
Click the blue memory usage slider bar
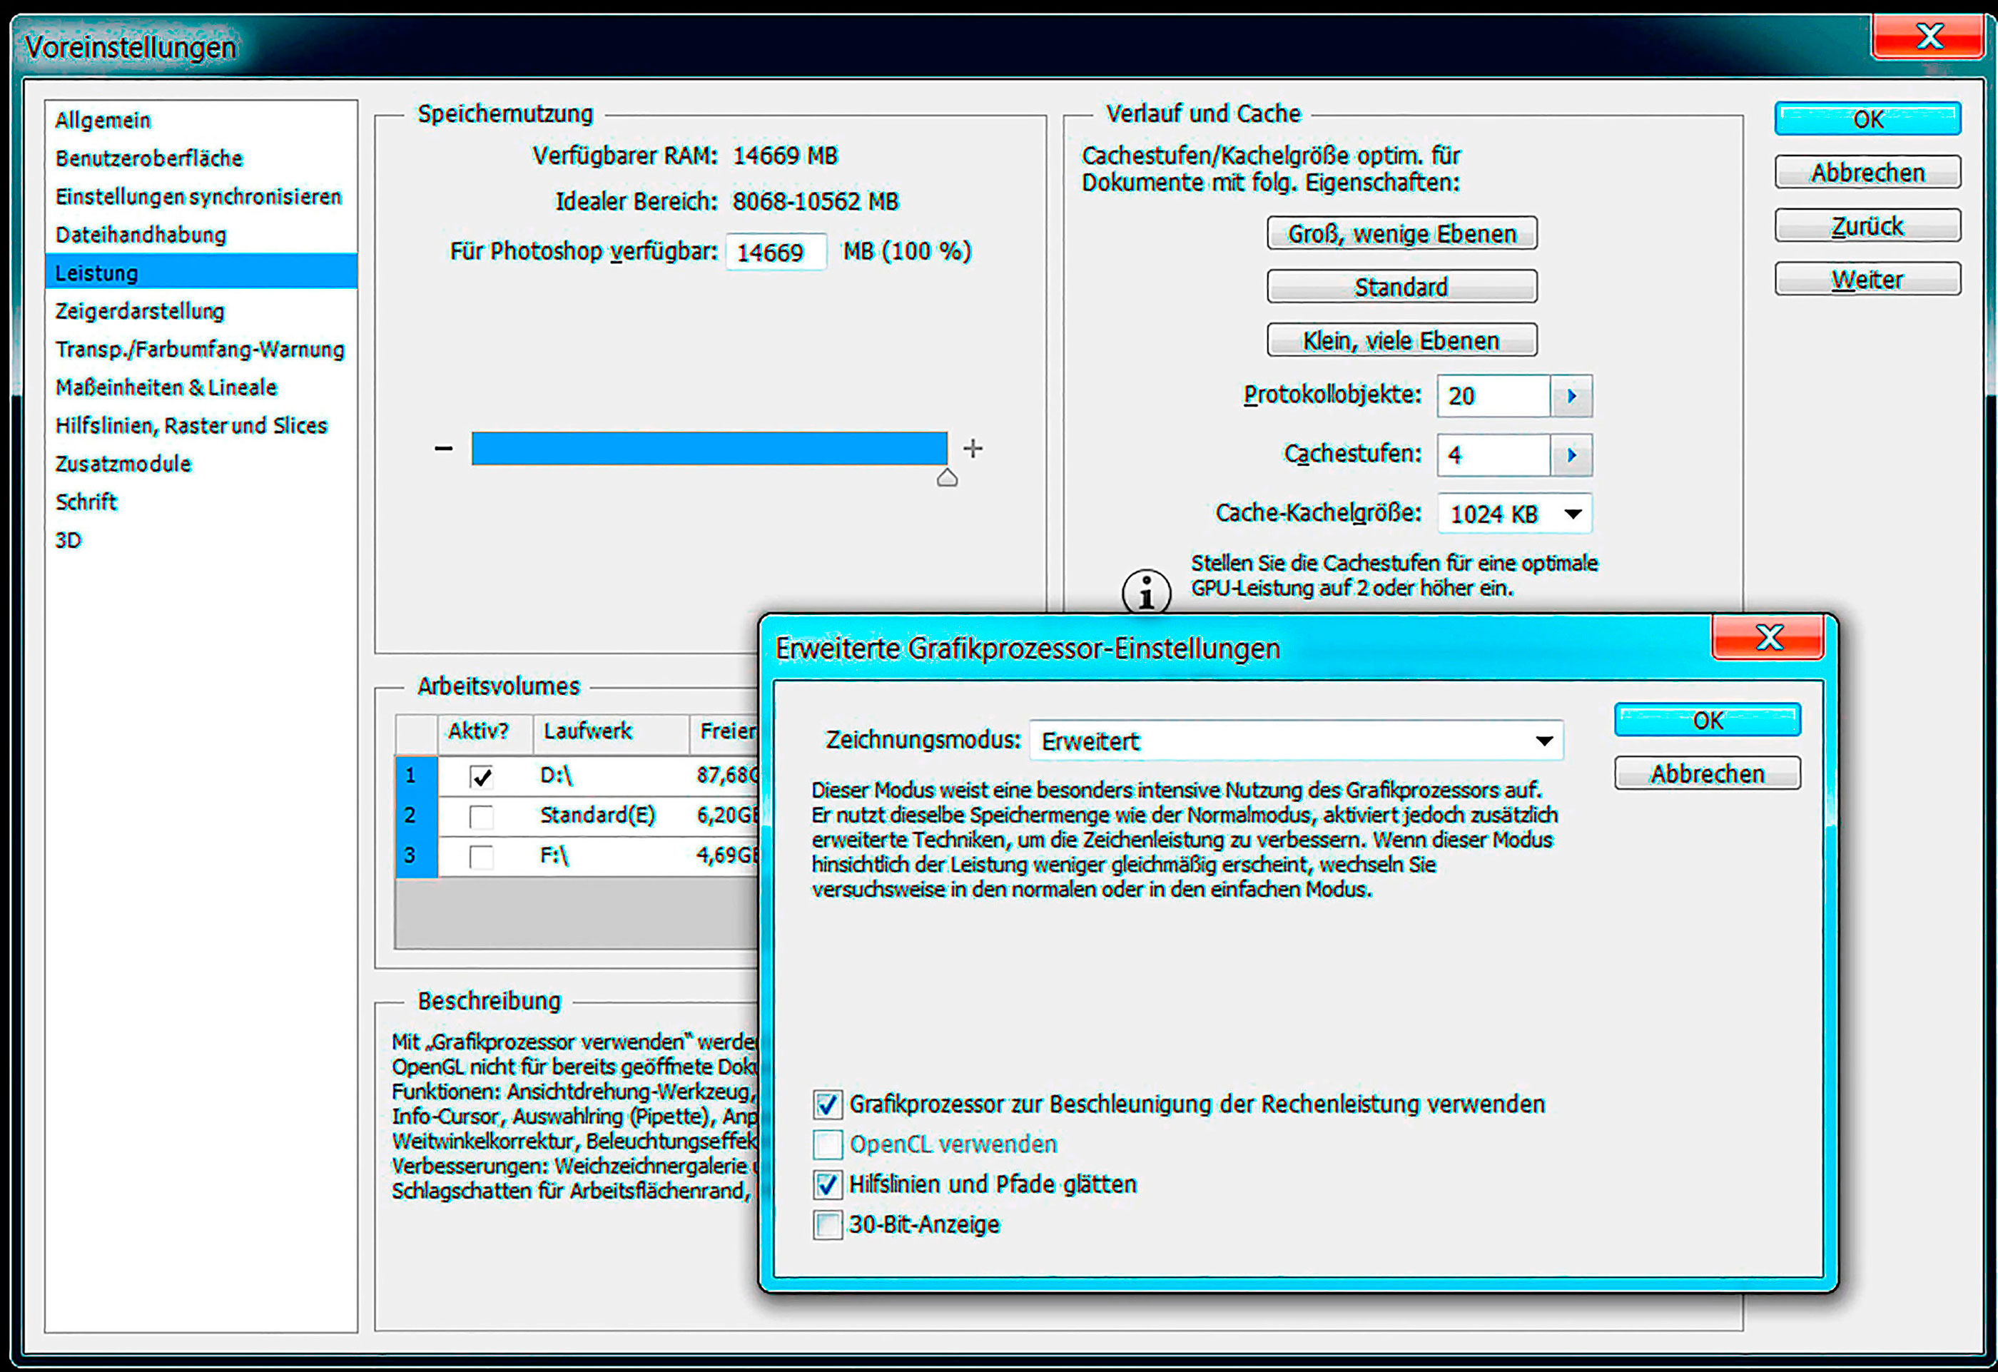click(x=709, y=448)
